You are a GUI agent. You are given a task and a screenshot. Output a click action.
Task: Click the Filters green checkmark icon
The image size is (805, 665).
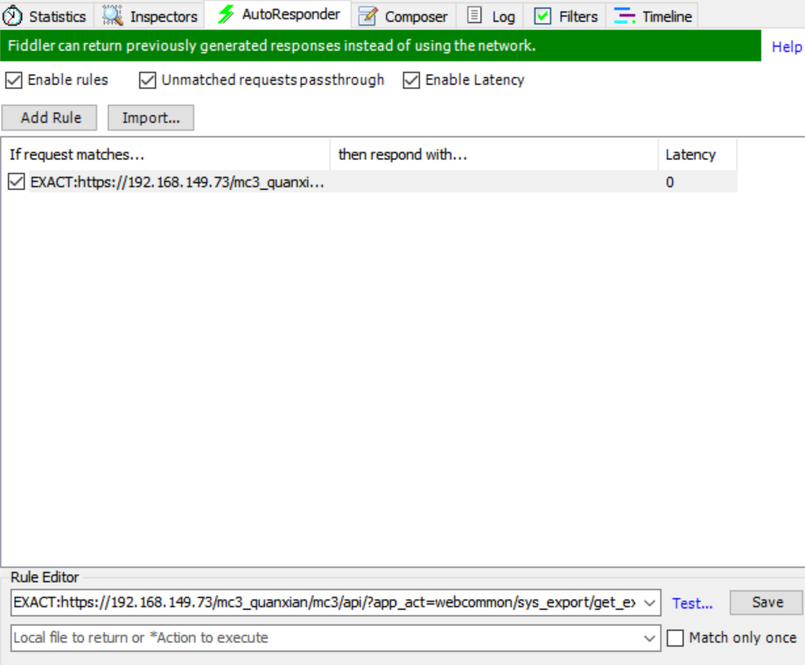click(x=541, y=15)
